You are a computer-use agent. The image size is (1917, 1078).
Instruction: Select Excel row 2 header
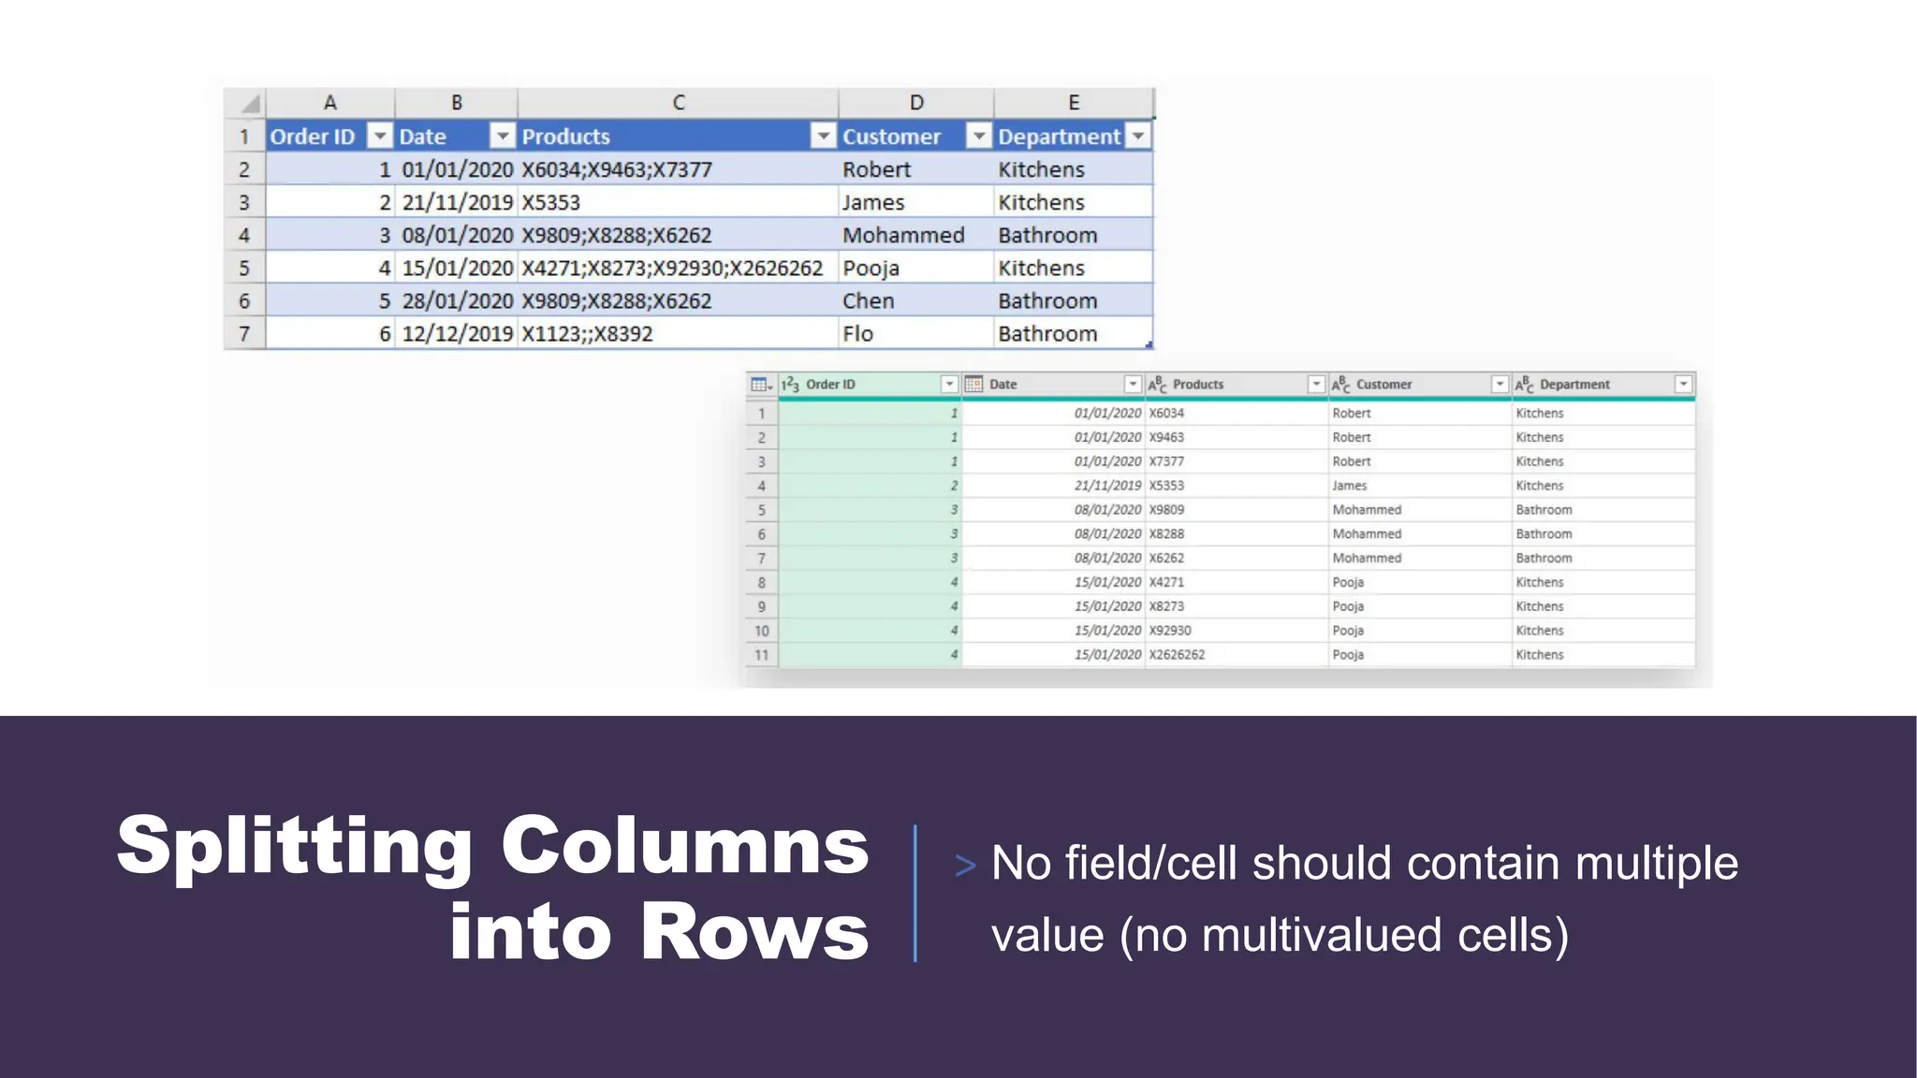tap(244, 169)
